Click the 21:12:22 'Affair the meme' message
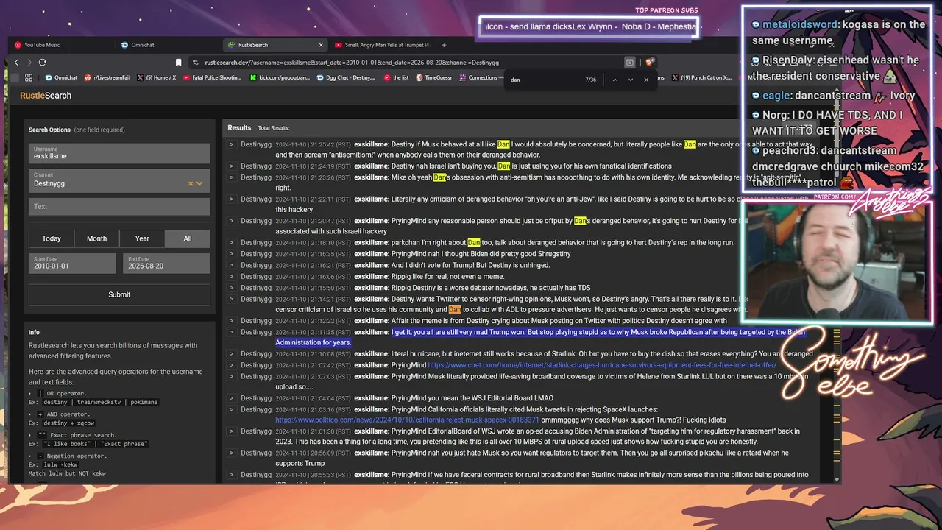Image resolution: width=942 pixels, height=530 pixels. pos(559,321)
